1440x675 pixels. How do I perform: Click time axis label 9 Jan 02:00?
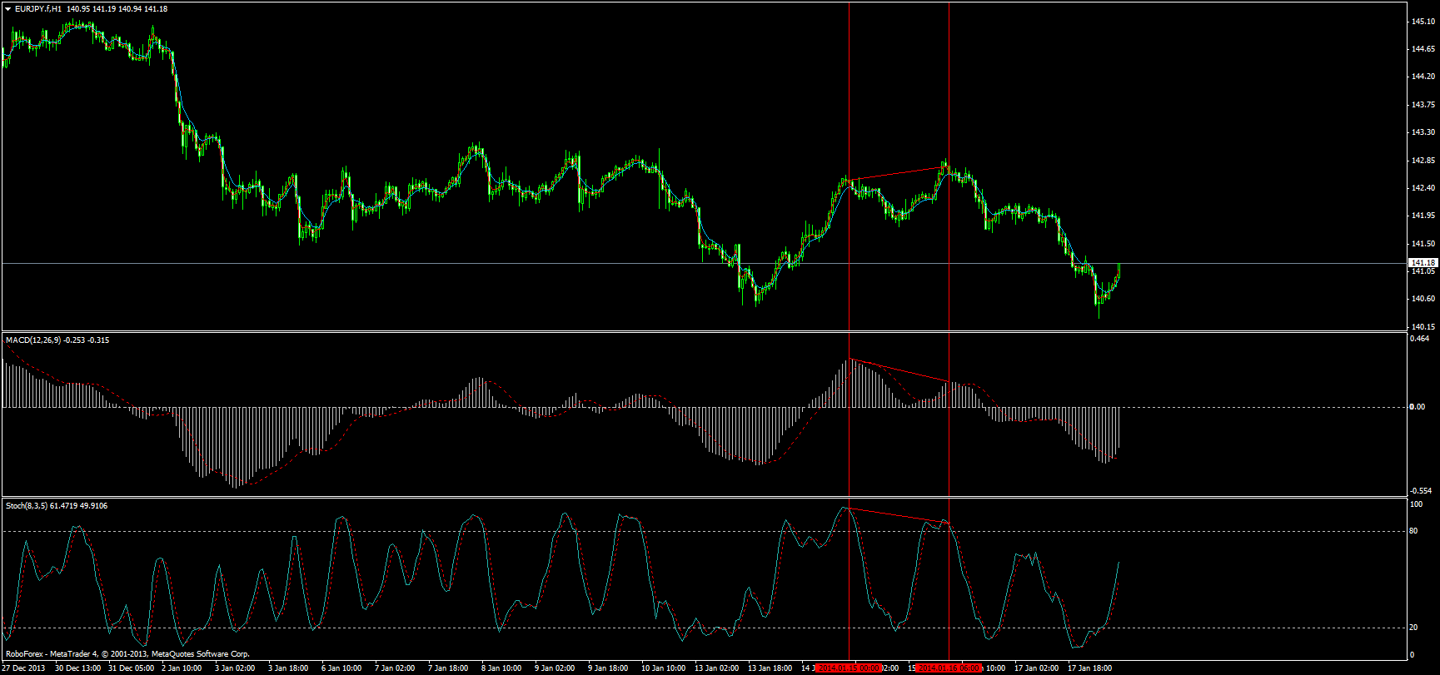[x=555, y=668]
